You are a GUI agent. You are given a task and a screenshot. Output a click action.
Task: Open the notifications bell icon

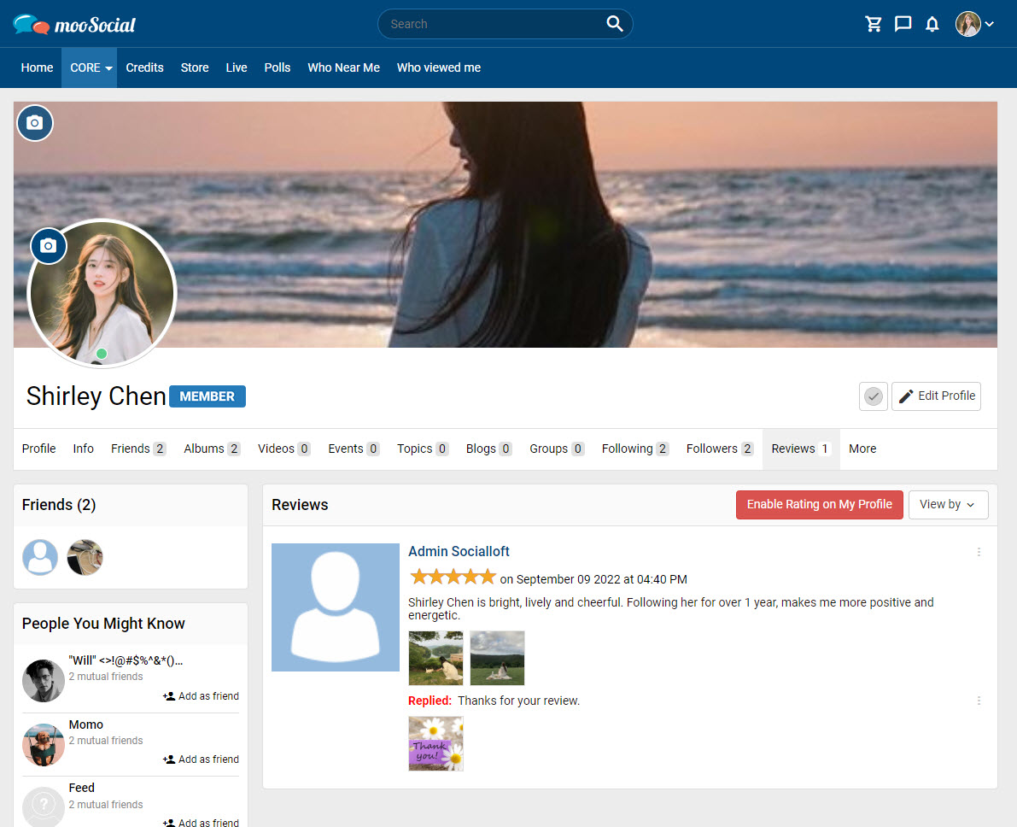point(932,24)
